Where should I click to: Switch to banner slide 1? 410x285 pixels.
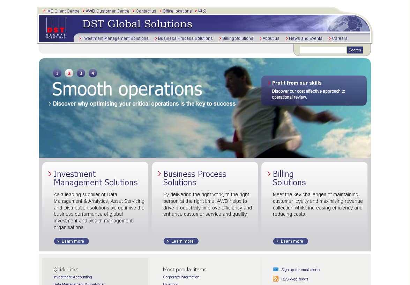pos(57,73)
